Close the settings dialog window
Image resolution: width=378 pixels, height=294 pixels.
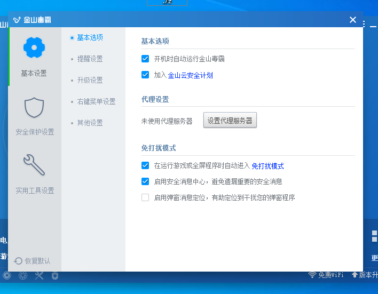click(352, 20)
